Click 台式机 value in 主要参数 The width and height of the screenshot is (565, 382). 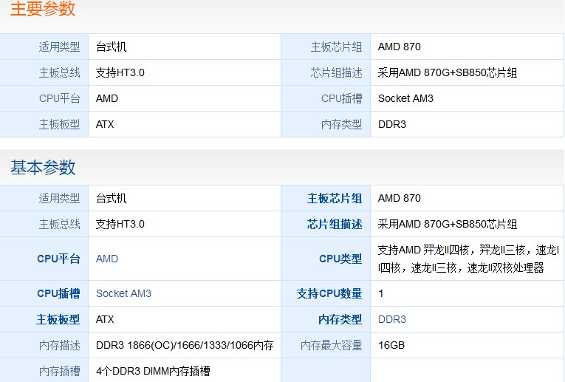click(x=111, y=47)
